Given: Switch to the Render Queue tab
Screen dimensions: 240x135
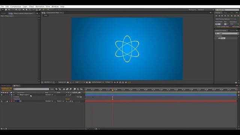Looking at the screenshot, I should pos(6,86).
